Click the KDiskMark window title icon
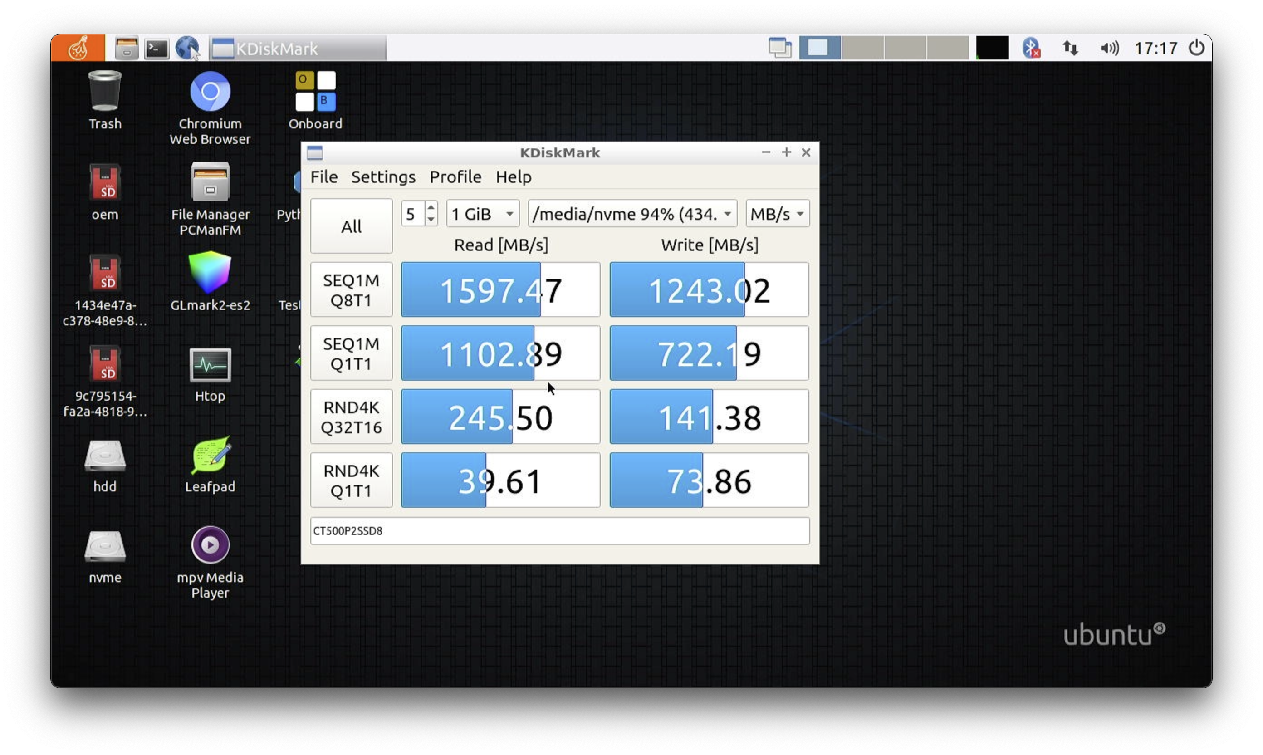This screenshot has height=755, width=1263. coord(315,152)
